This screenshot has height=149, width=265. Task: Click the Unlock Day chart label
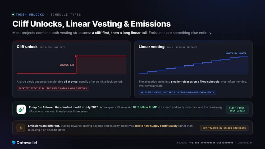(x=67, y=65)
